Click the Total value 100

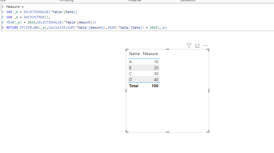155,86
